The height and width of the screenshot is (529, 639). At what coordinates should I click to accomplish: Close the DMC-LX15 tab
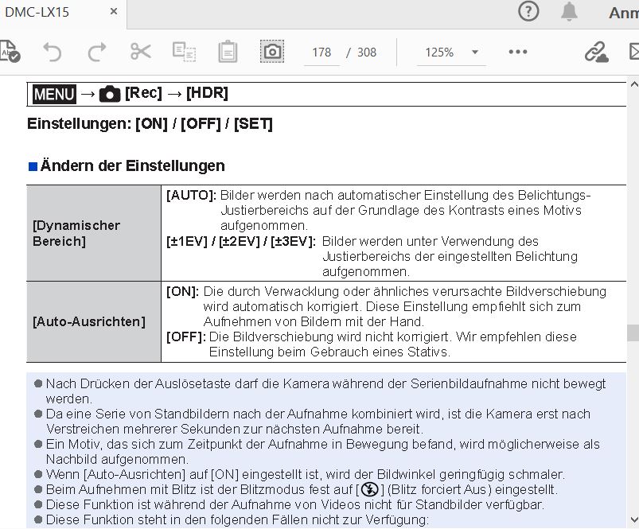pyautogui.click(x=114, y=12)
